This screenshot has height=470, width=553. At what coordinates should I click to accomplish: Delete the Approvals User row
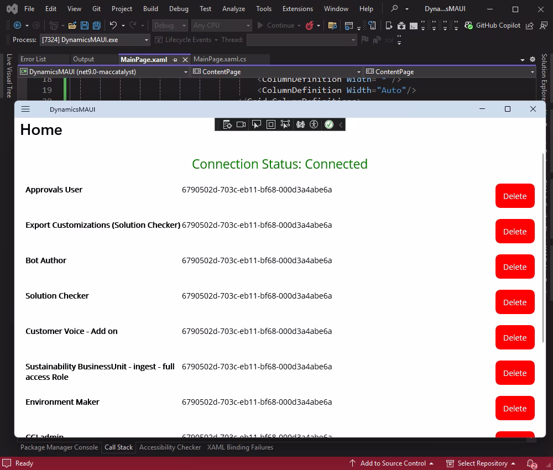pyautogui.click(x=514, y=196)
